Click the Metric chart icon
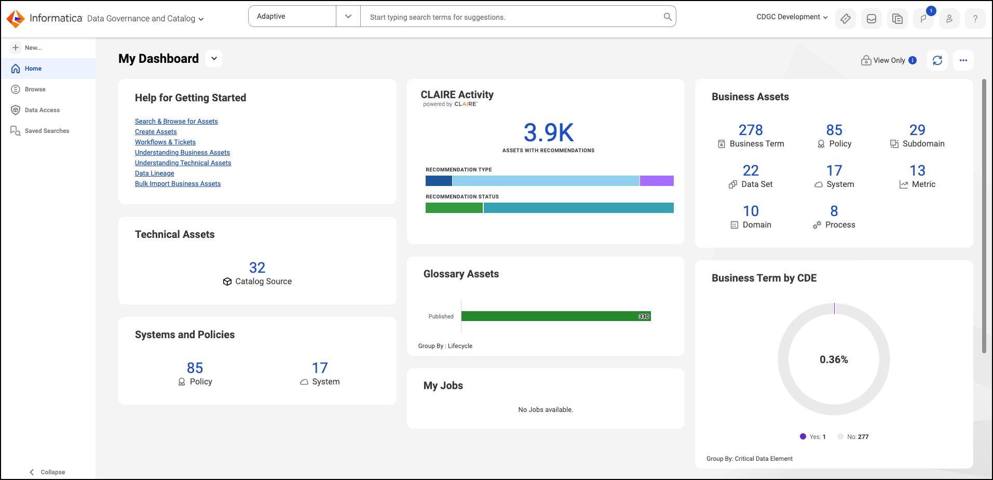The image size is (993, 480). 904,184
